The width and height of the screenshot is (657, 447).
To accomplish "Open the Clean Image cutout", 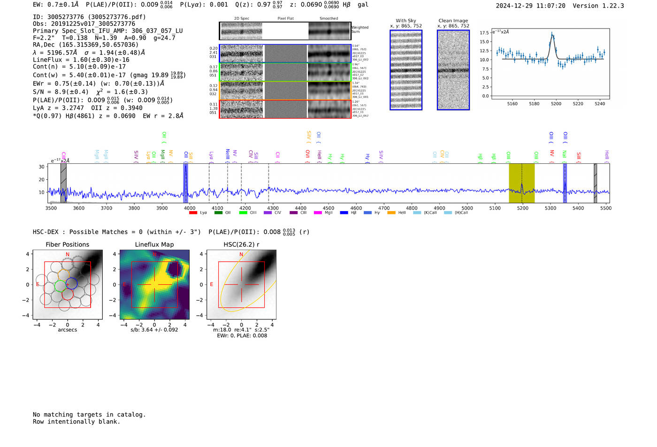I will 453,70.
